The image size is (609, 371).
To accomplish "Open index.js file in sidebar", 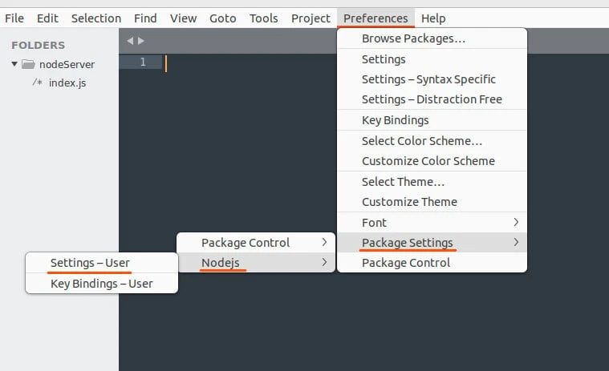I will tap(67, 83).
